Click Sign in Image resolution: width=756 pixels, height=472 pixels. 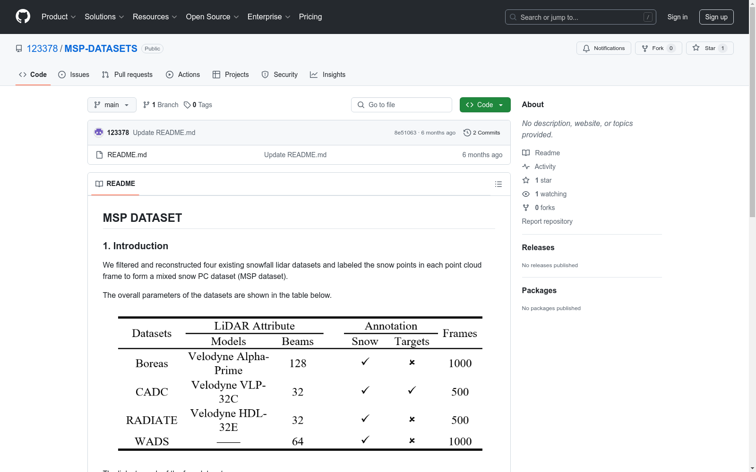click(x=678, y=17)
